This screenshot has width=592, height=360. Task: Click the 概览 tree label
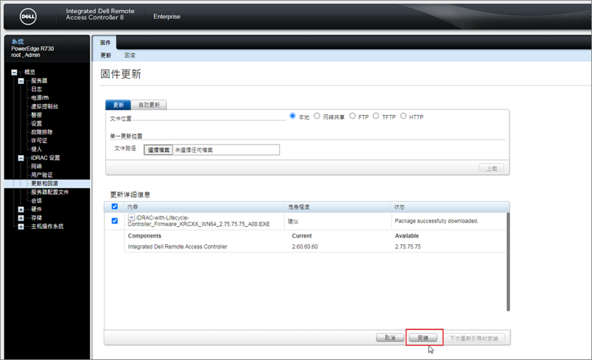30,72
